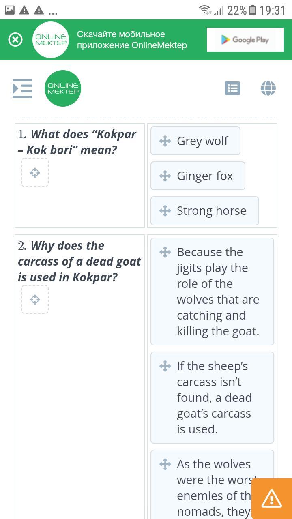This screenshot has height=519, width=292.
Task: Open the task list icon
Action: 232,88
